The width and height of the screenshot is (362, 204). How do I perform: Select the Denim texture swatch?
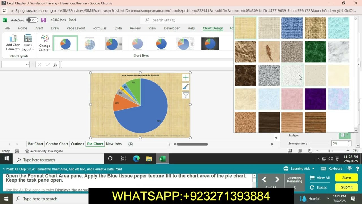(x=292, y=28)
